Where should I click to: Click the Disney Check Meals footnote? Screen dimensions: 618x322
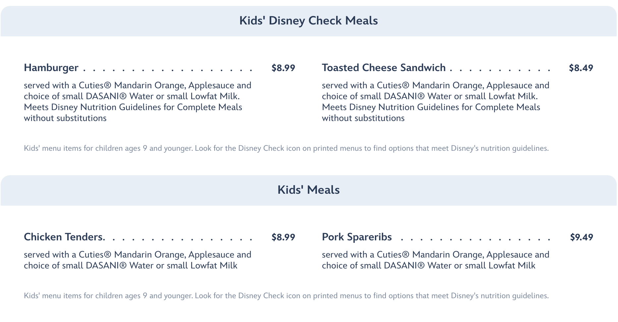pyautogui.click(x=286, y=148)
